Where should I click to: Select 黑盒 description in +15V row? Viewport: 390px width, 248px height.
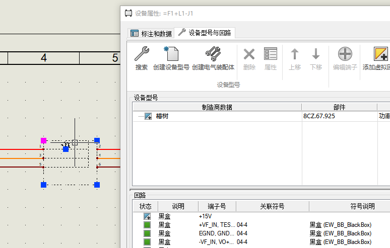pos(164,216)
